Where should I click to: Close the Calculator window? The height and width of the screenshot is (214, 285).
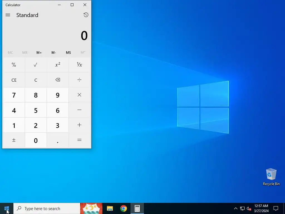[x=85, y=5]
